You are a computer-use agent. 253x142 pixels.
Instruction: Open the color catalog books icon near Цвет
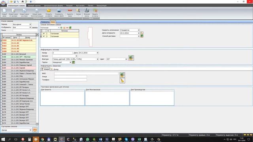131,58
